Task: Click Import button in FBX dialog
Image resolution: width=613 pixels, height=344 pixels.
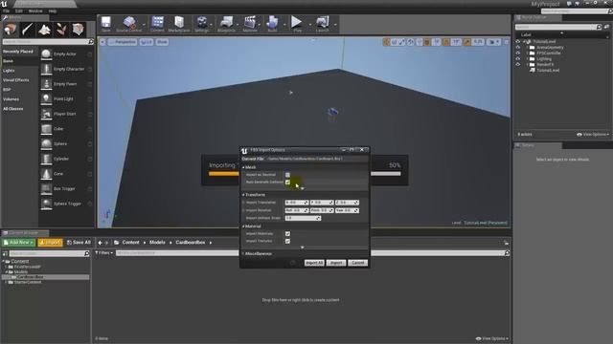Action: (x=336, y=263)
